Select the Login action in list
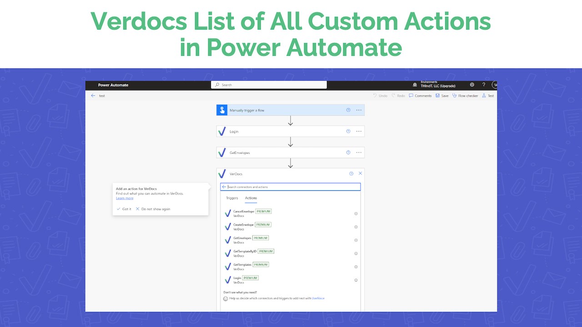The width and height of the screenshot is (582, 327). coord(290,280)
